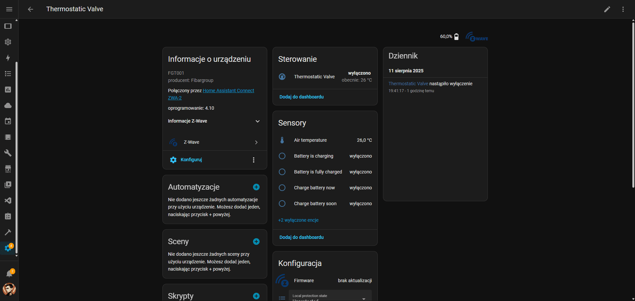Add new scene with plus icon

pyautogui.click(x=256, y=242)
